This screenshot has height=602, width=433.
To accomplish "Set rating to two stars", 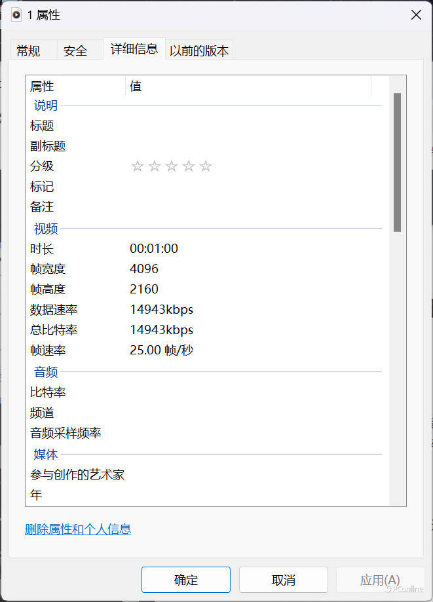I will pos(155,166).
